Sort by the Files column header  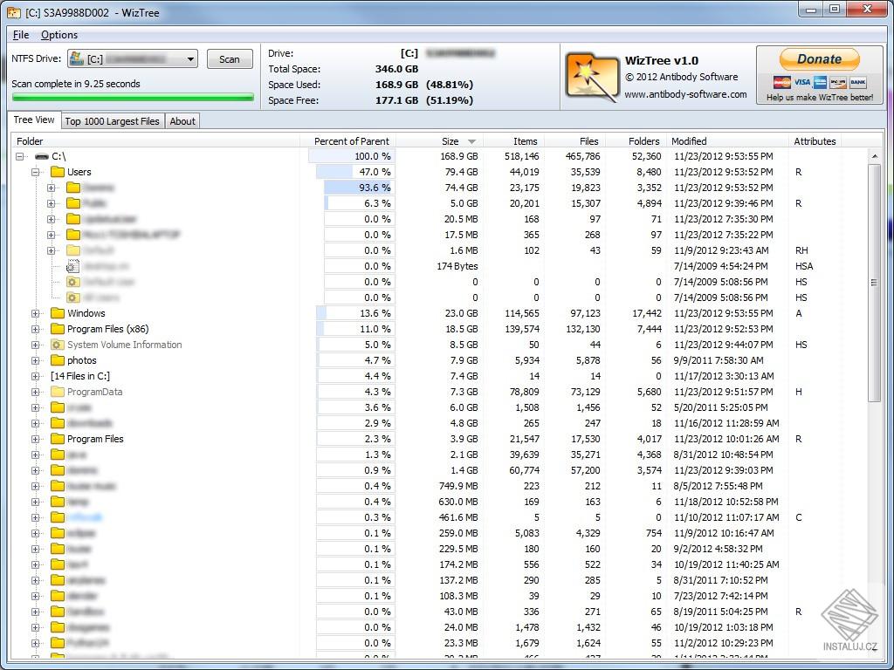pyautogui.click(x=574, y=141)
